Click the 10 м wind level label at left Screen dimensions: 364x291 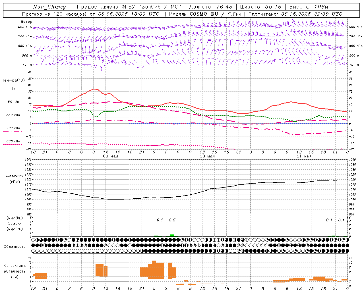click(27, 65)
